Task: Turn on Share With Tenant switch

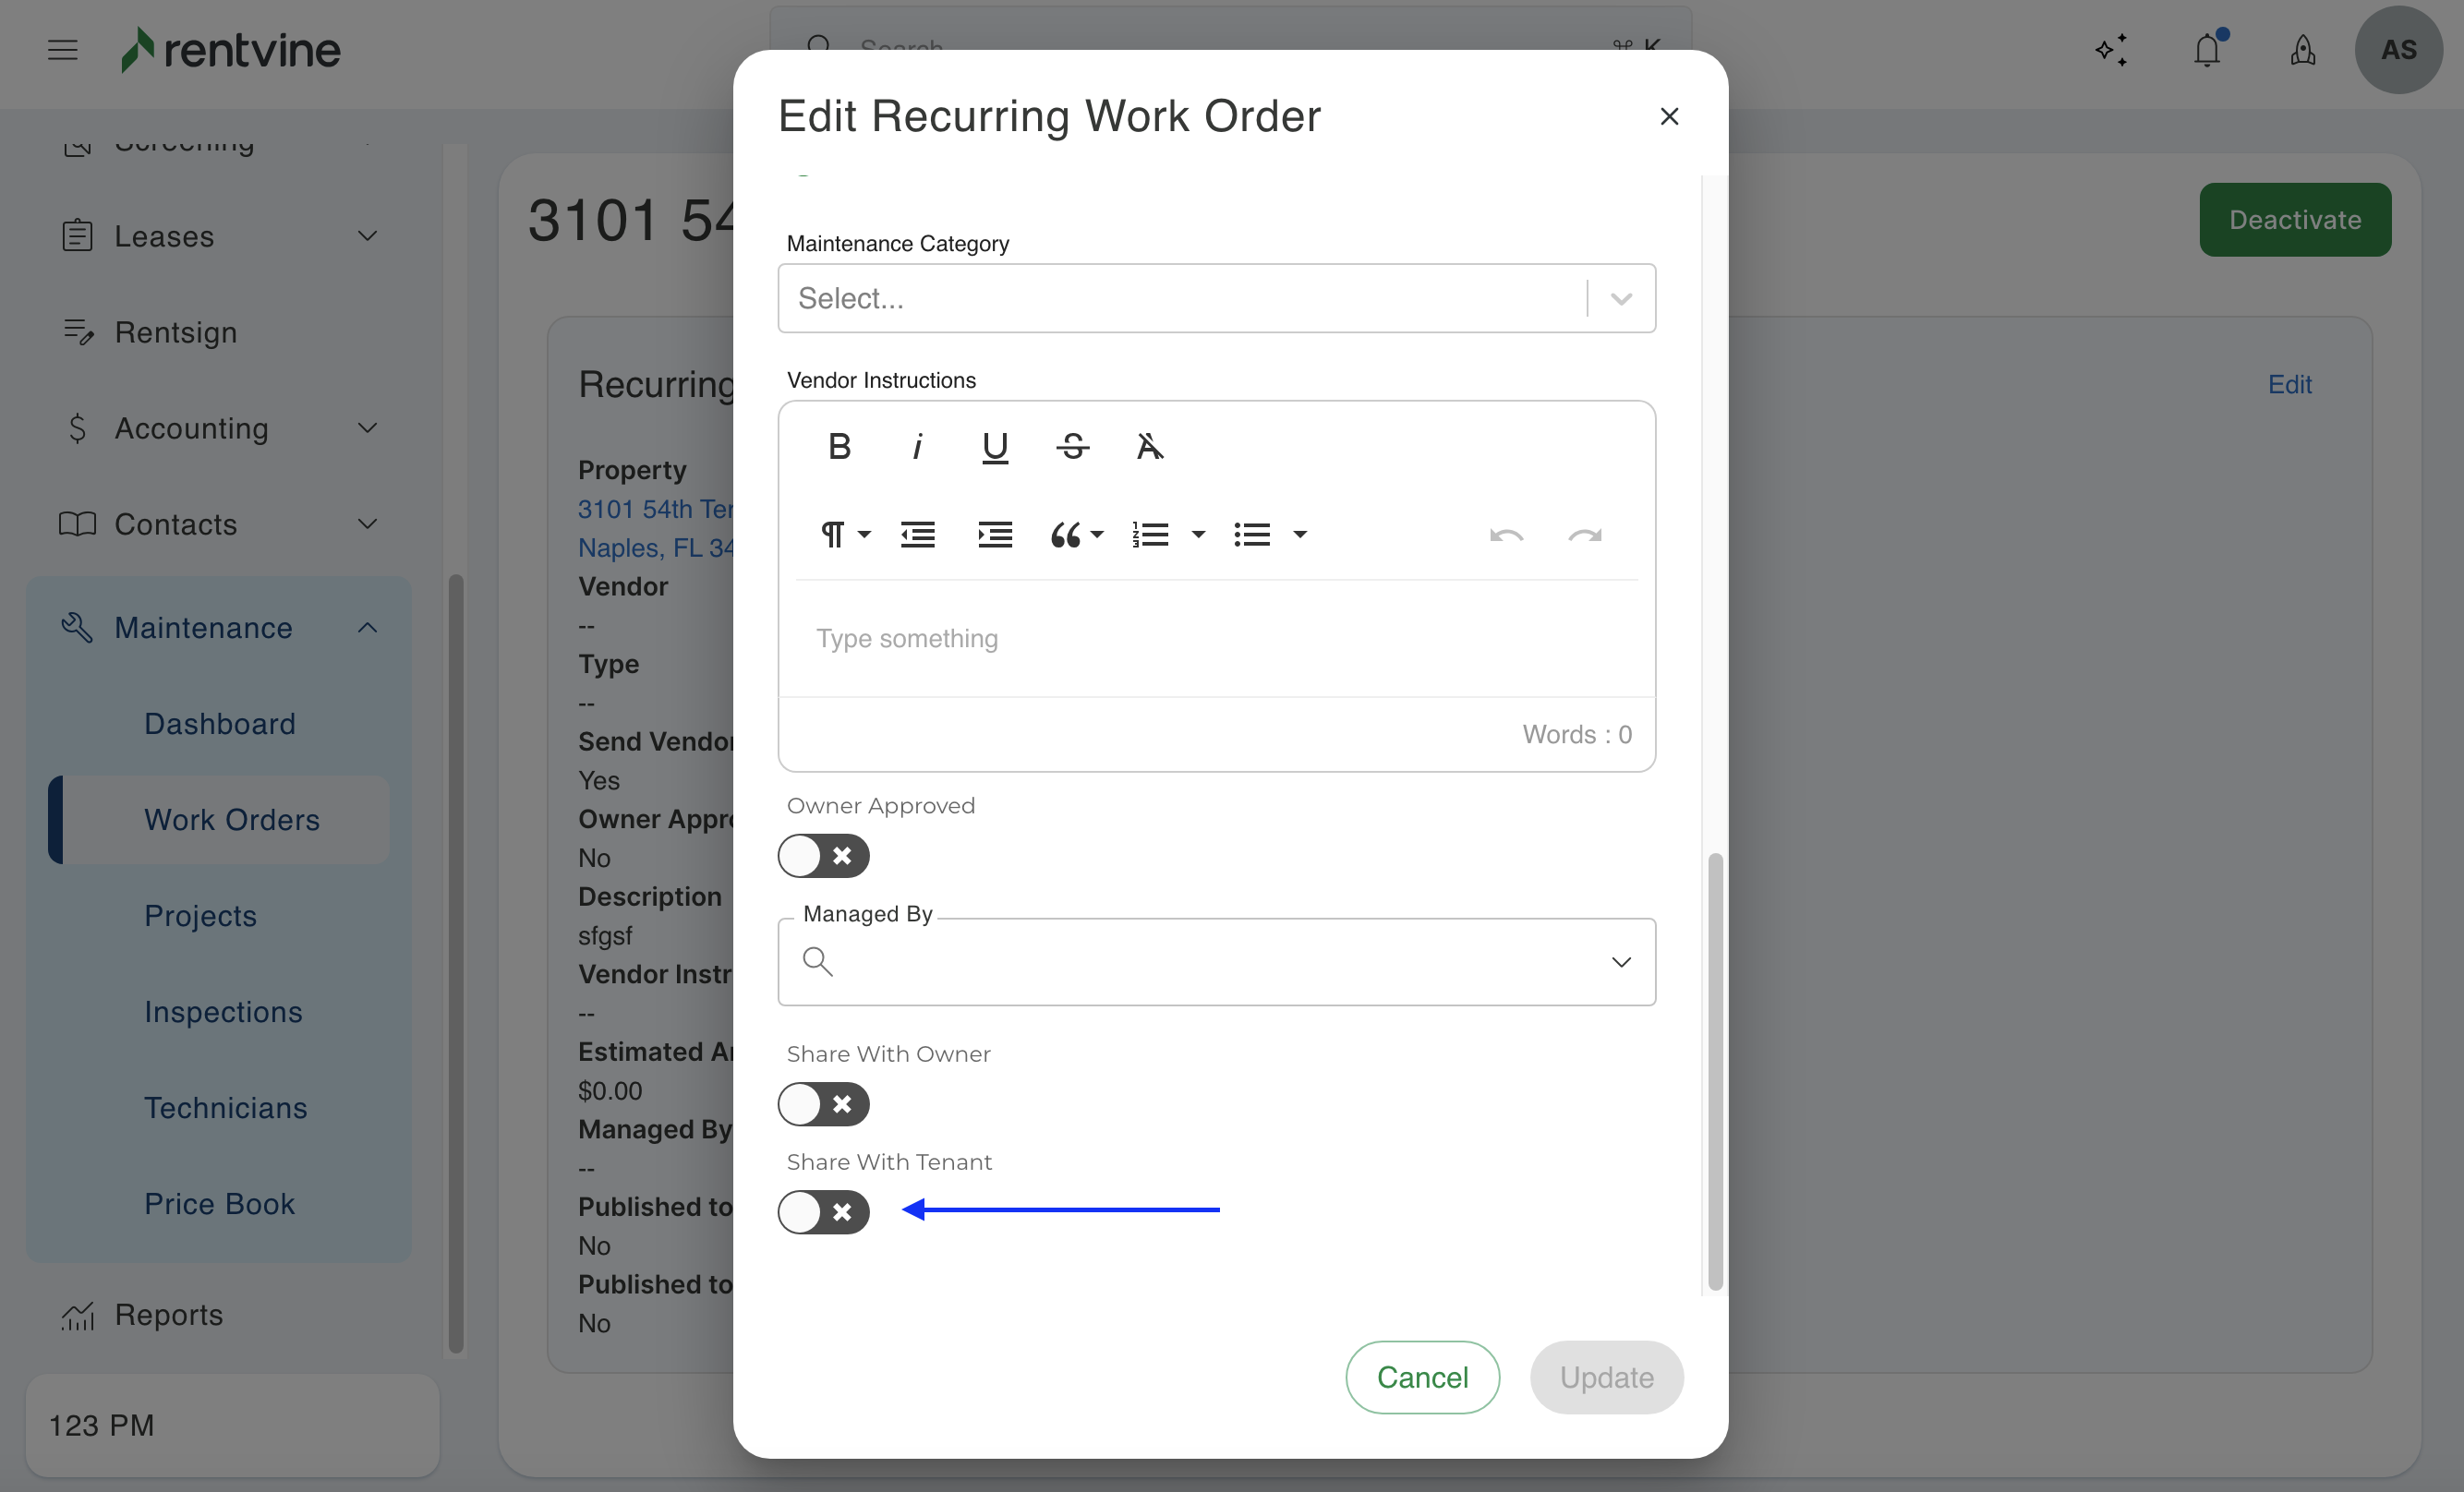Action: pos(823,1212)
